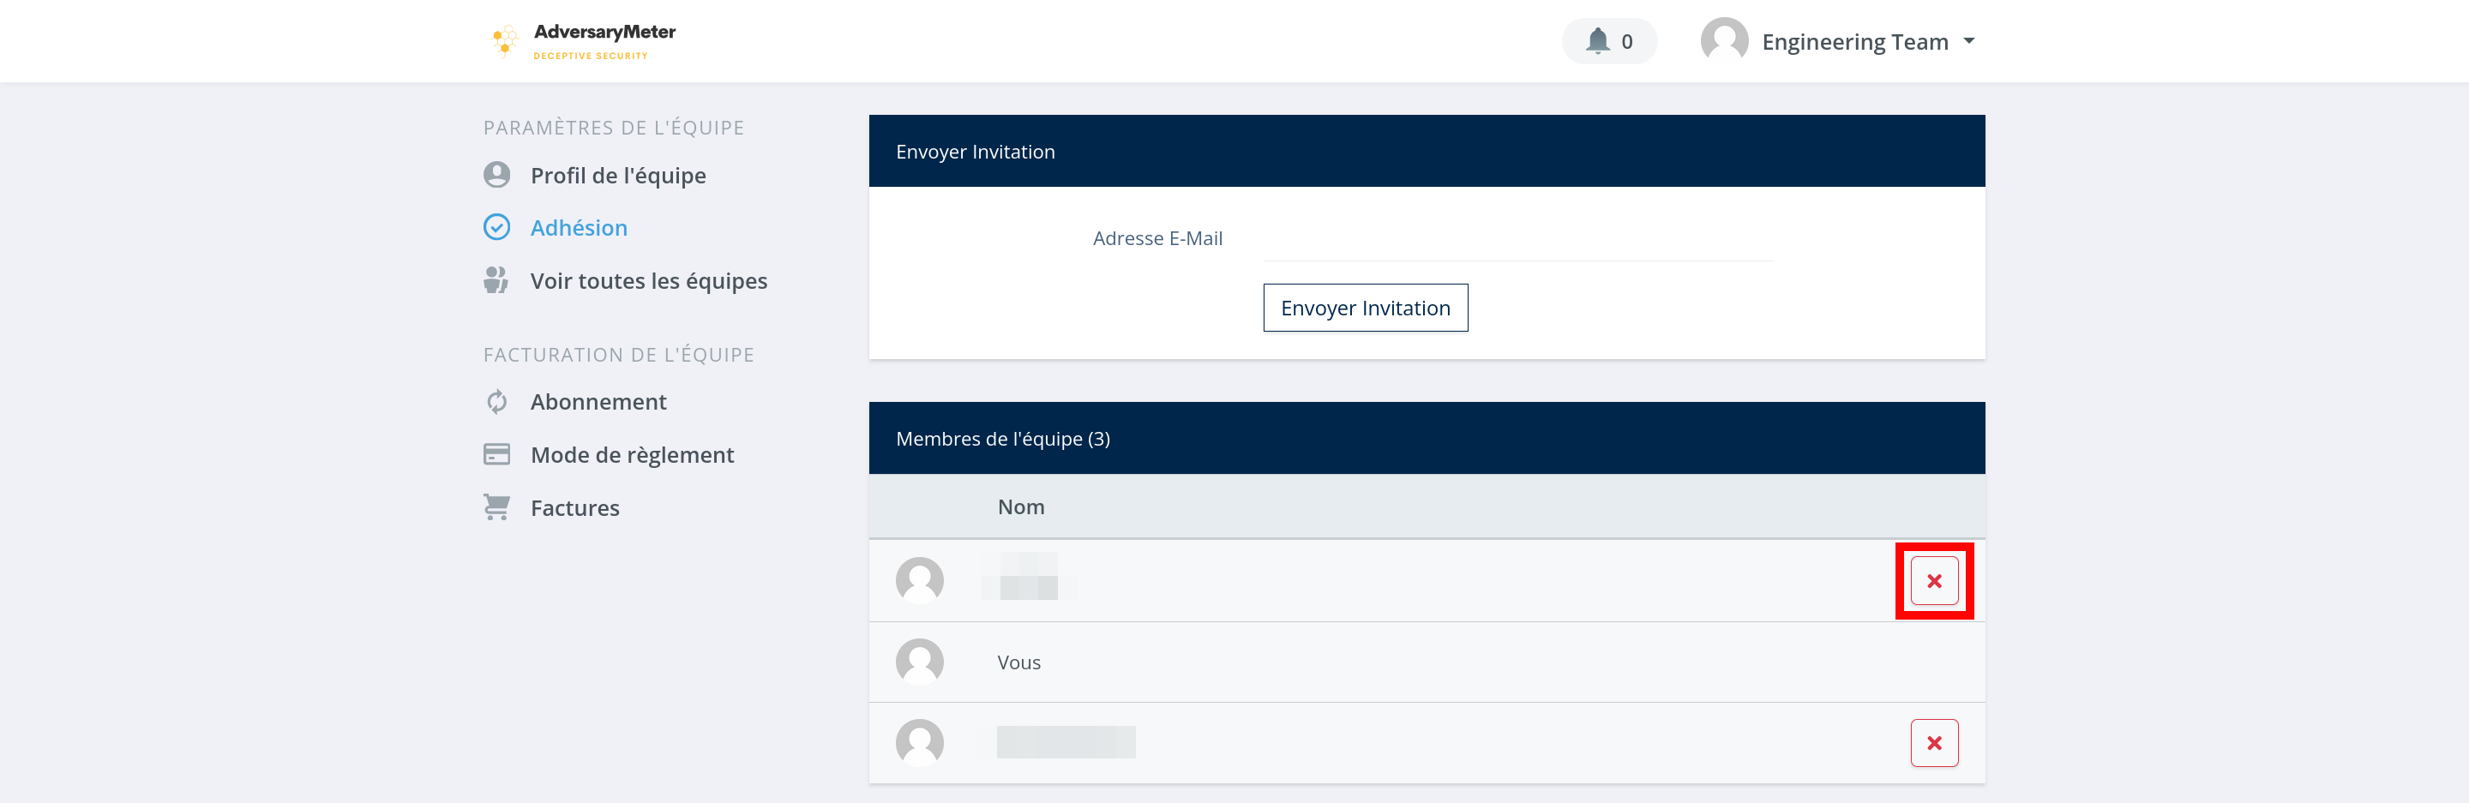Click the Adhésion checkmark icon
This screenshot has width=2469, height=803.
click(x=496, y=227)
